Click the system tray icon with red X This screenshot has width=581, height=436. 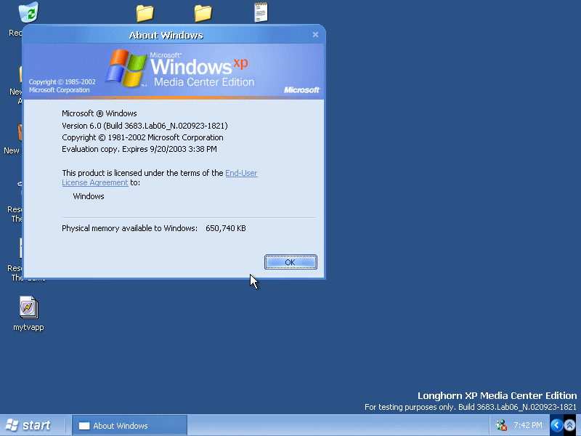501,425
